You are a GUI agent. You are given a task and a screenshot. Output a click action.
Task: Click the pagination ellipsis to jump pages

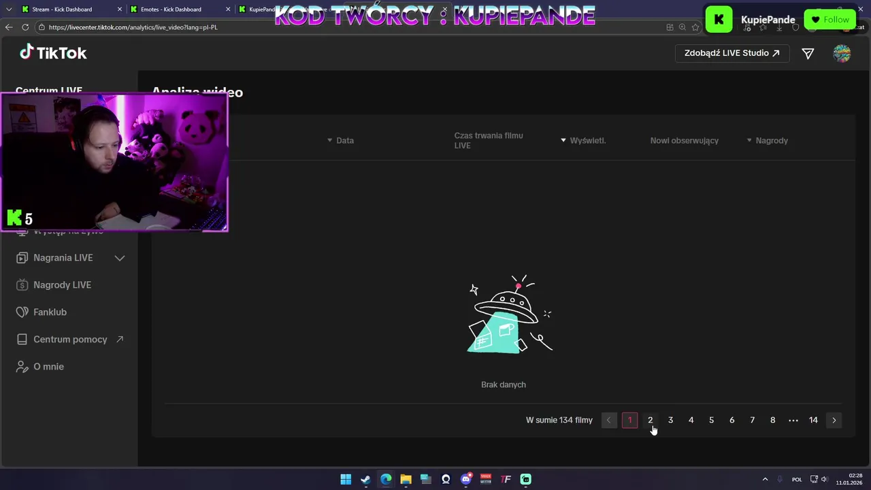pyautogui.click(x=793, y=420)
